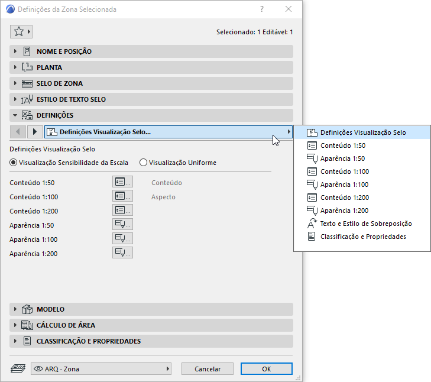Choose Texto e Estilo de Sobreposição entry
Screen dimensions: 431x382
(362, 224)
